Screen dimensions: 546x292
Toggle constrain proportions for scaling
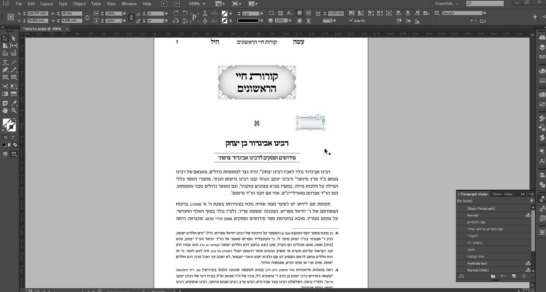pyautogui.click(x=131, y=17)
